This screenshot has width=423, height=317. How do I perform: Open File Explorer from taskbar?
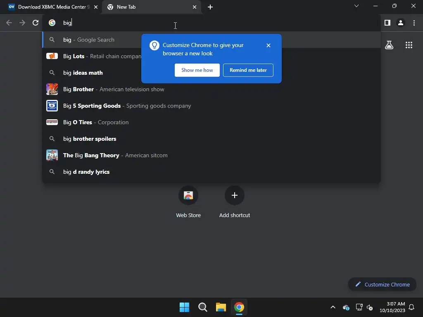(x=221, y=307)
